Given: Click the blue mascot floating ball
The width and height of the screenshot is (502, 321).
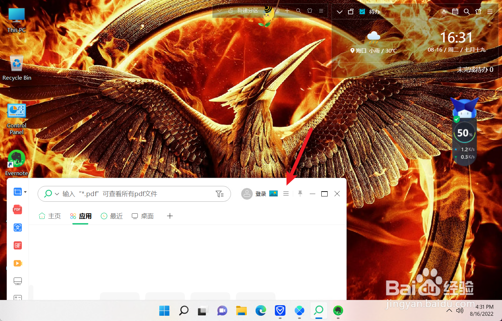Looking at the screenshot, I should [x=464, y=108].
